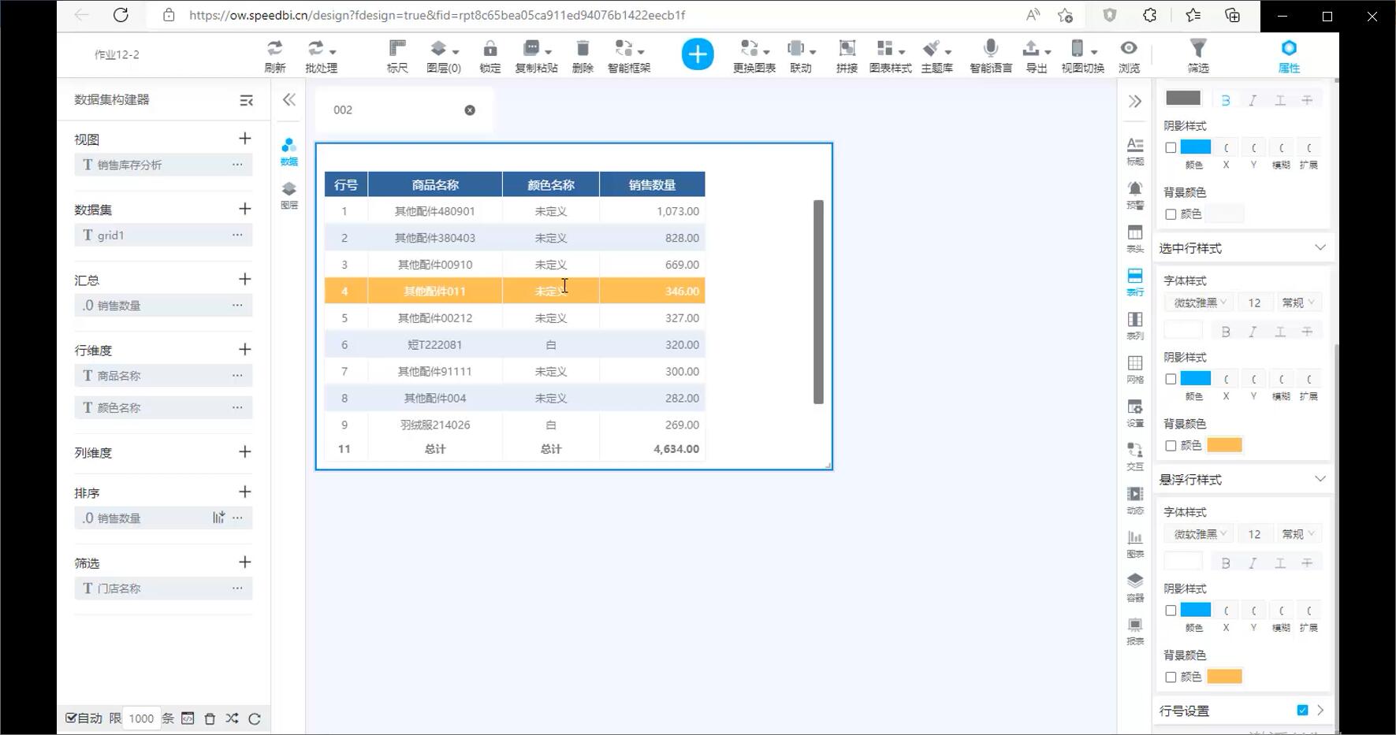Viewport: 1396px width, 735px height.
Task: Click the 浏览 eye preview icon
Action: (x=1129, y=55)
